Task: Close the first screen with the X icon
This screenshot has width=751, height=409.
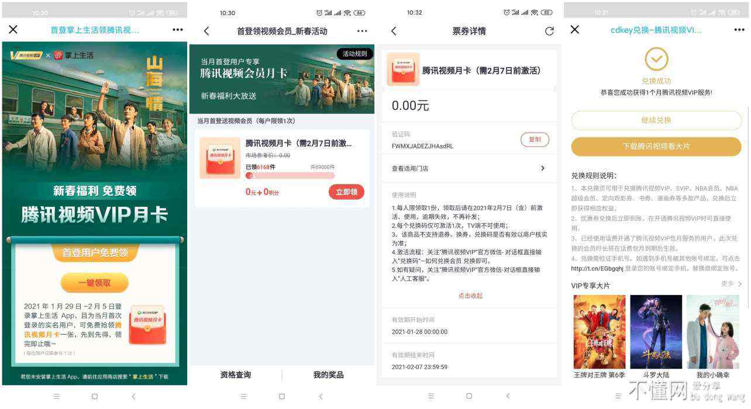Action: click(x=13, y=29)
